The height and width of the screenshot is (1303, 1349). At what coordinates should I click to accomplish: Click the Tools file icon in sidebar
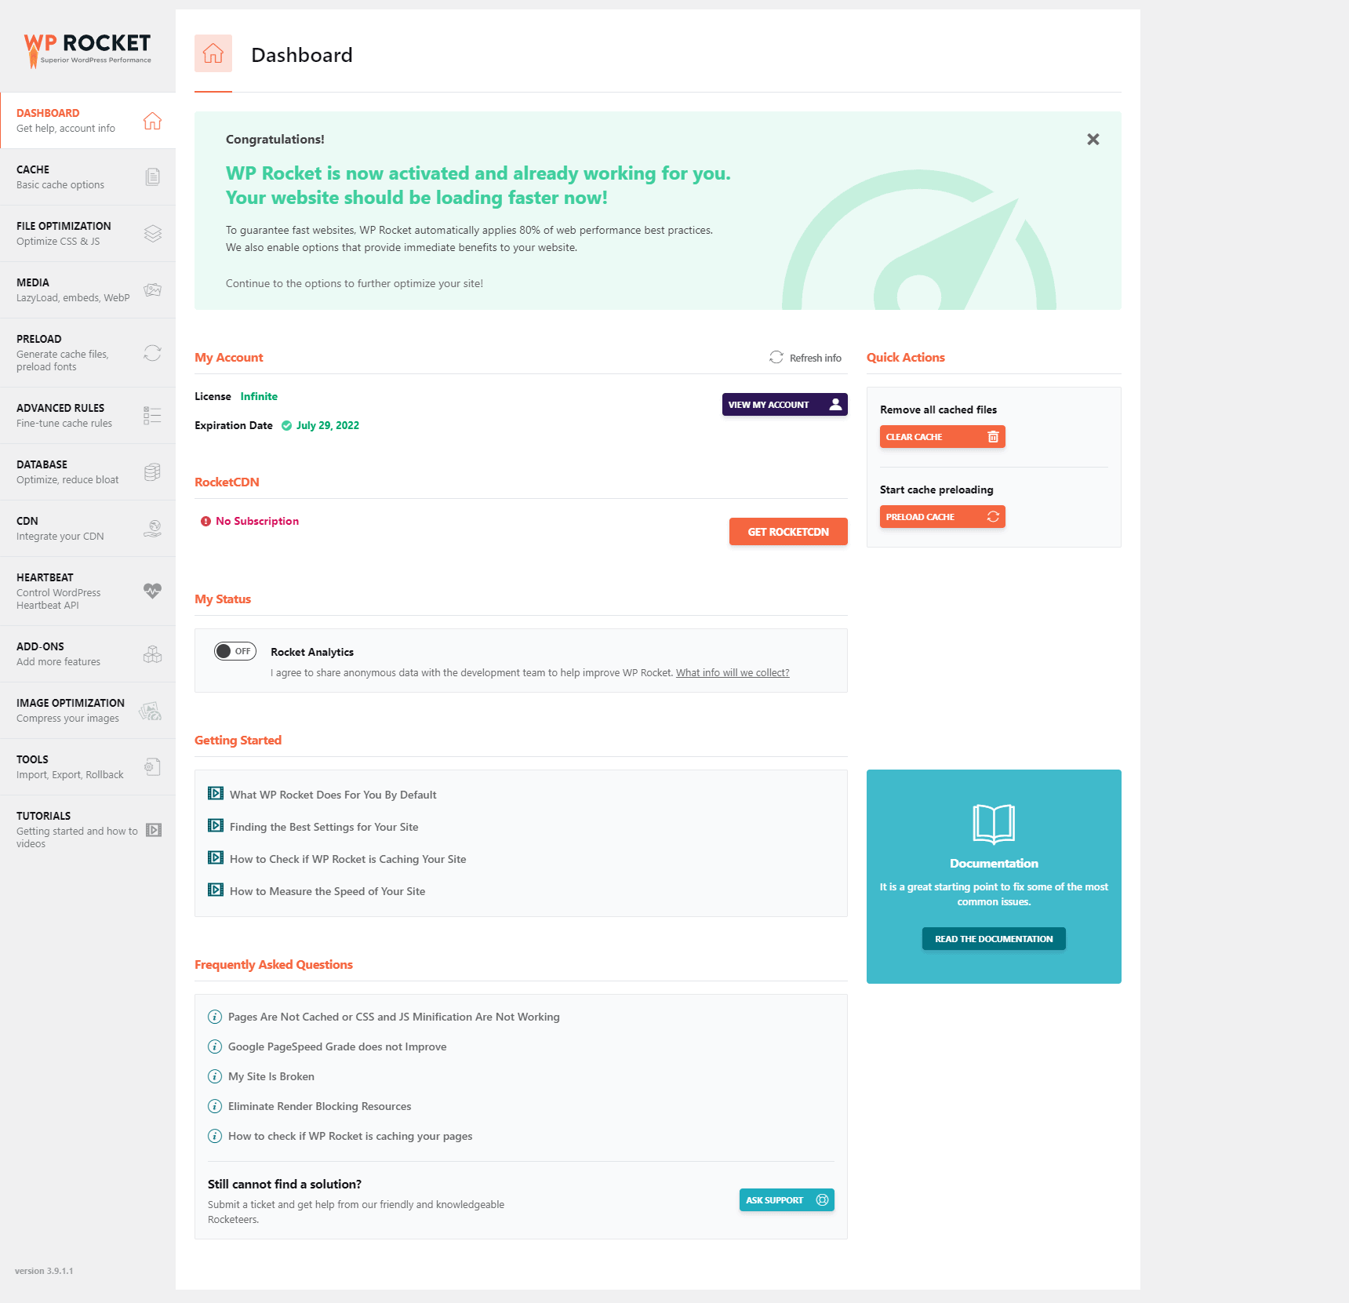tap(153, 767)
